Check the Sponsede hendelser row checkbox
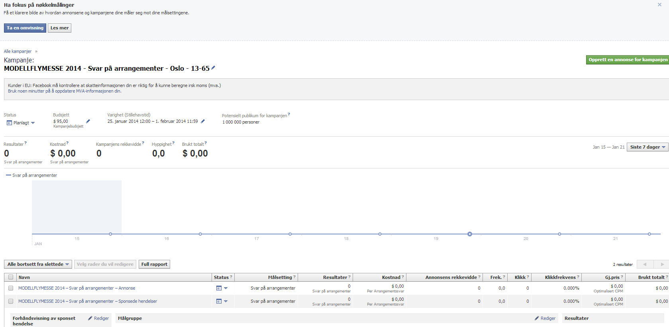Image resolution: width=669 pixels, height=327 pixels. [x=11, y=301]
